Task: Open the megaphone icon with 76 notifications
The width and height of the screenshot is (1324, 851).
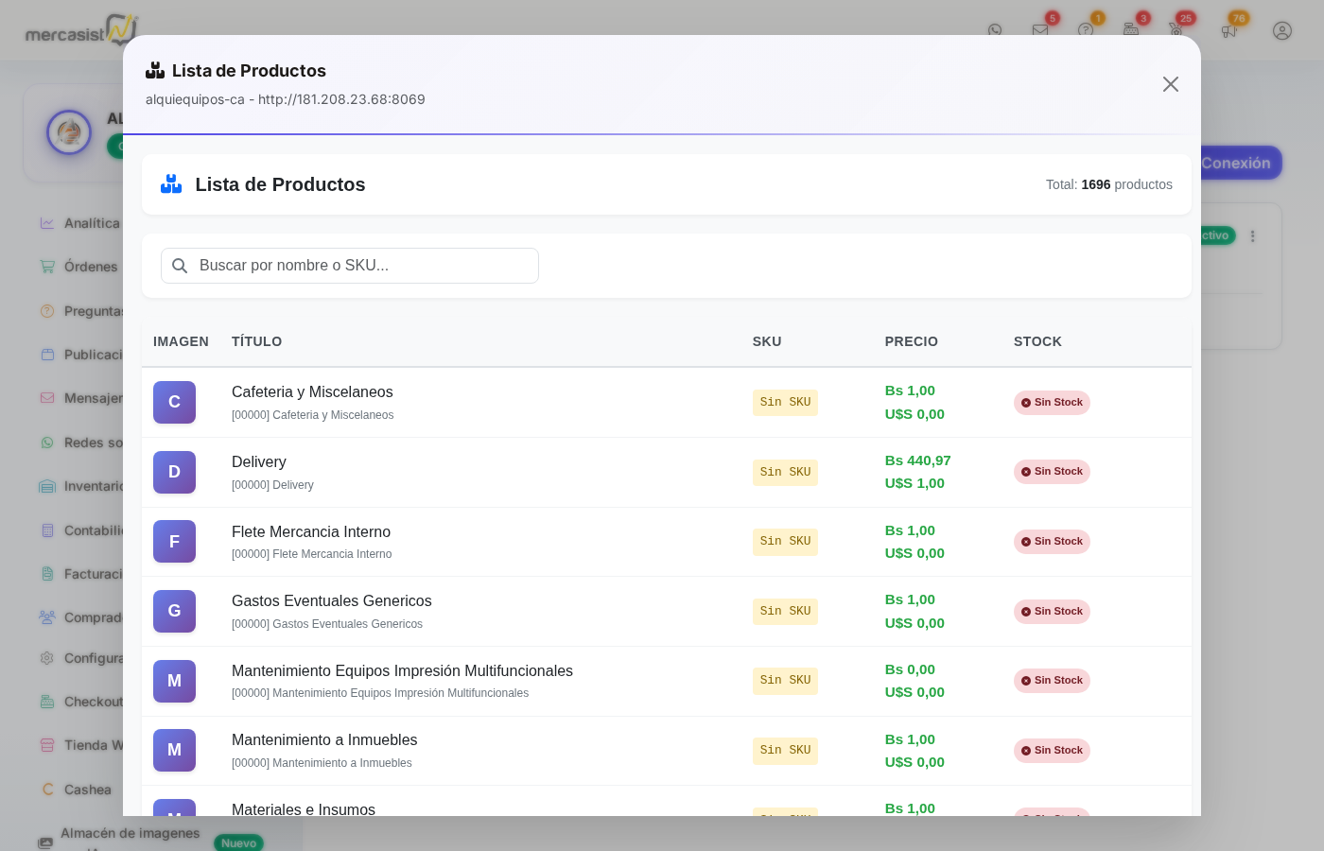Action: coord(1229,31)
